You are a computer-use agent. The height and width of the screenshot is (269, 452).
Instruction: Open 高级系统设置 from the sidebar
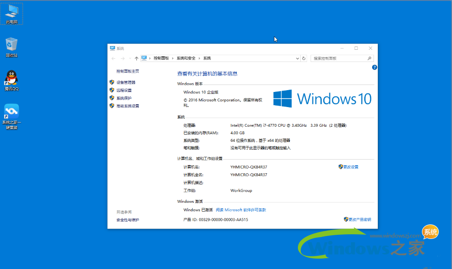(128, 106)
